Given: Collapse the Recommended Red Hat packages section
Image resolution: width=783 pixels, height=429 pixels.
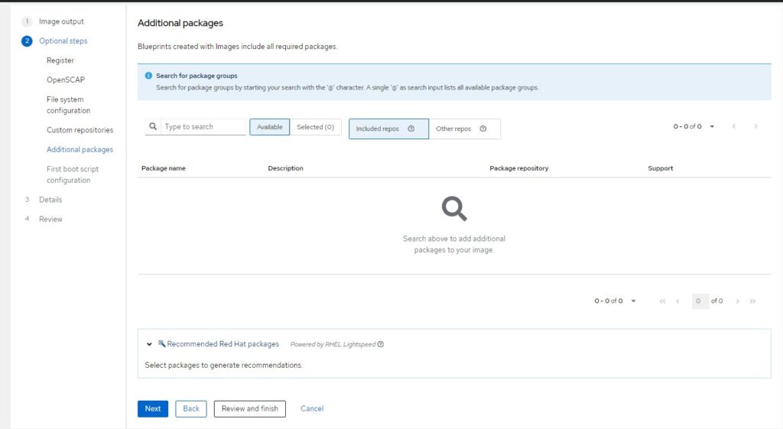Looking at the screenshot, I should pos(149,344).
